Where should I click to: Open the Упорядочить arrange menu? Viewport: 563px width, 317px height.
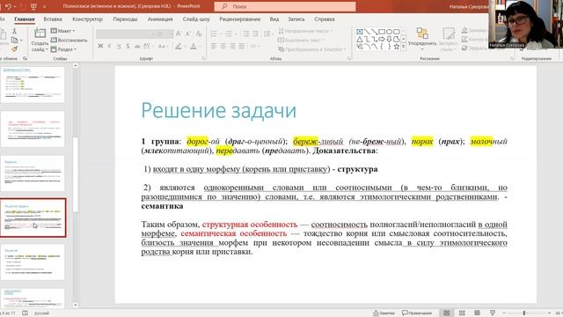point(422,40)
